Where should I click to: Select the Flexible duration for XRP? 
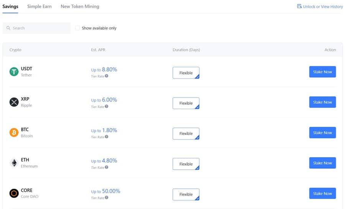point(186,103)
